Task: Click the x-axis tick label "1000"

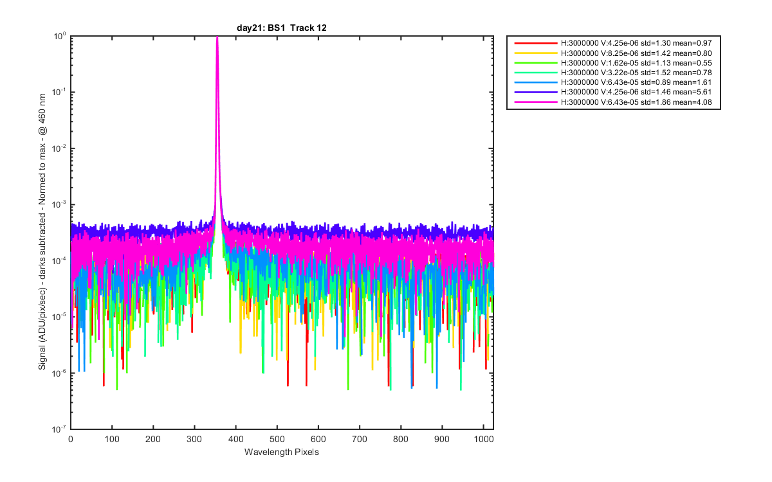Action: (482, 438)
